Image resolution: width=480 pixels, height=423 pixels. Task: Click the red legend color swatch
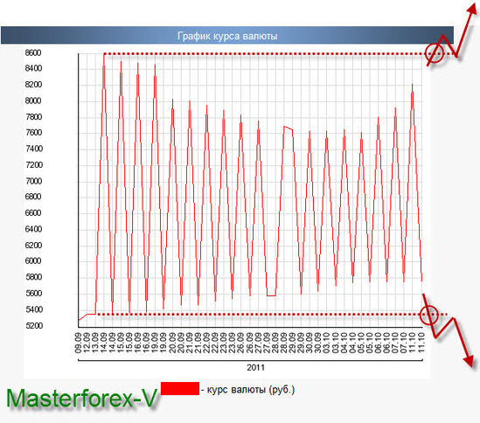click(180, 388)
